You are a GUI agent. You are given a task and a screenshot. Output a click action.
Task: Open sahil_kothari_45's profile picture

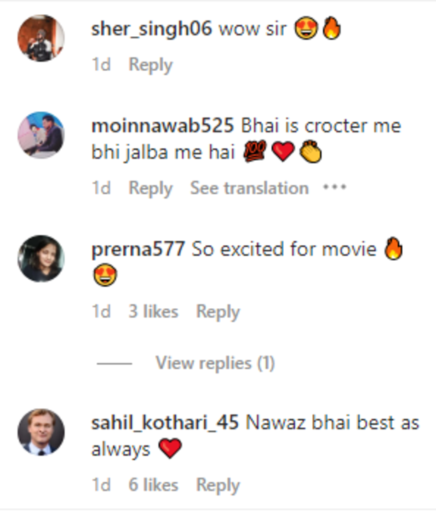(40, 432)
